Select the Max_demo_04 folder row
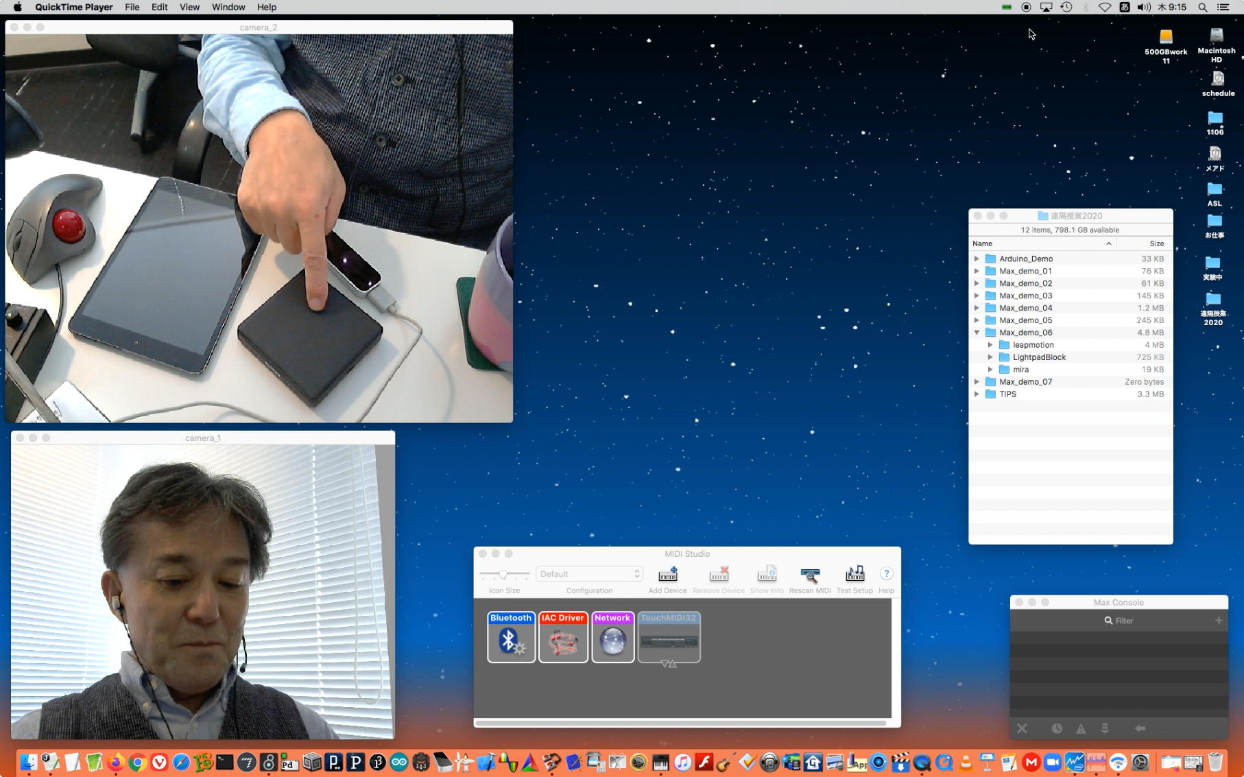This screenshot has width=1244, height=777. [1070, 308]
